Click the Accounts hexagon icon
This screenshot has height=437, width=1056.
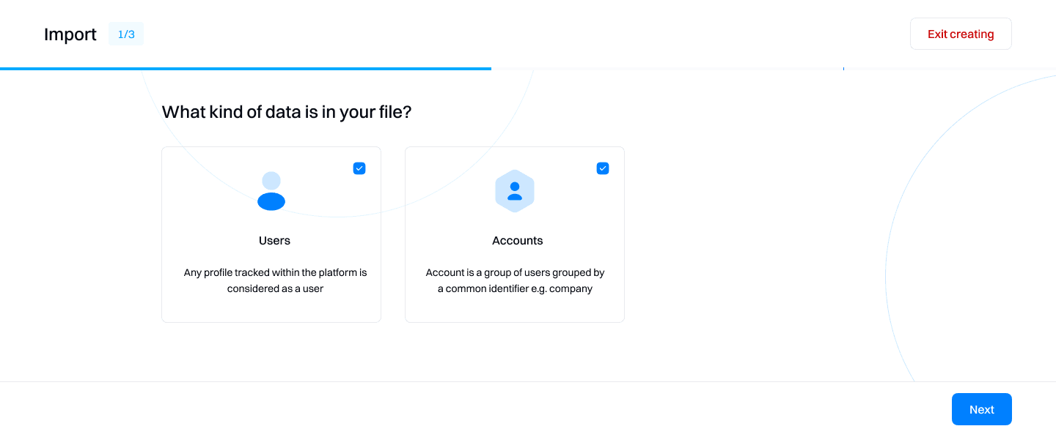515,191
